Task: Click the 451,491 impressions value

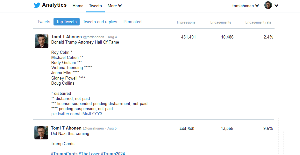Action: pos(189,37)
